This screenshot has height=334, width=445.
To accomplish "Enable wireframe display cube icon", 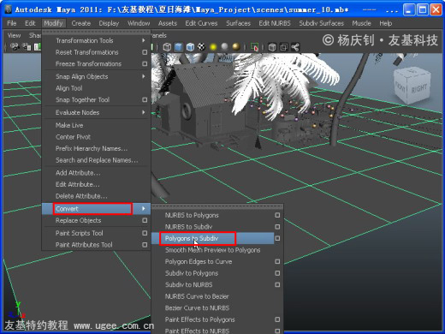I will (x=167, y=47).
